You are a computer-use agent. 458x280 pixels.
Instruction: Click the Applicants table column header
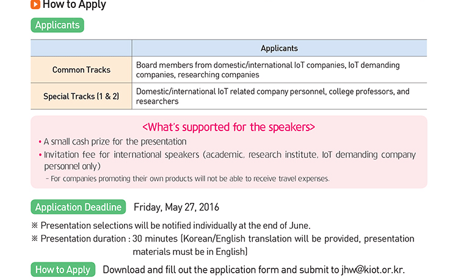pyautogui.click(x=279, y=48)
